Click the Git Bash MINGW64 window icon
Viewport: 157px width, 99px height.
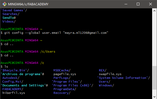pos(5,4)
